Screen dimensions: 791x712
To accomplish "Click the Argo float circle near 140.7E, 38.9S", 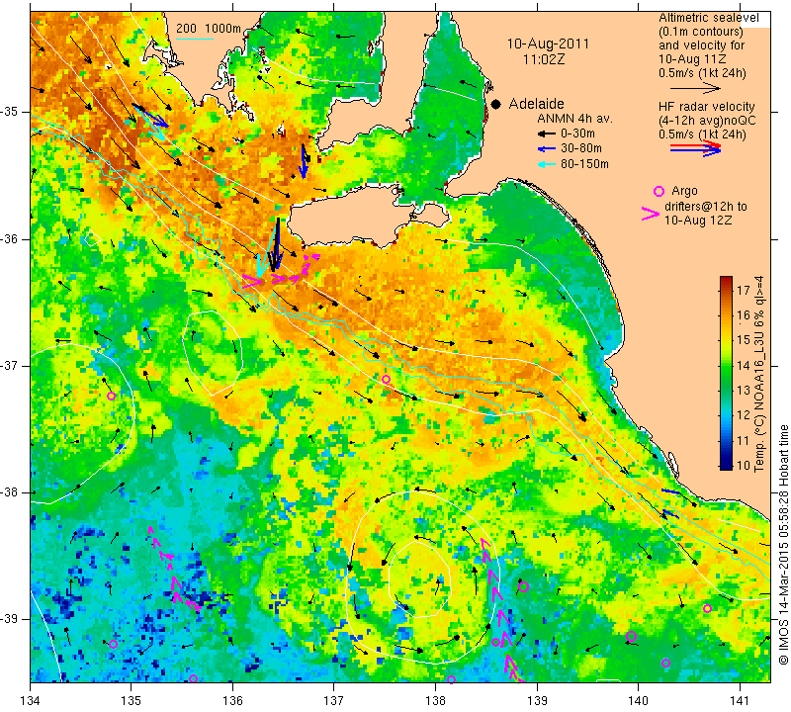I will (707, 609).
